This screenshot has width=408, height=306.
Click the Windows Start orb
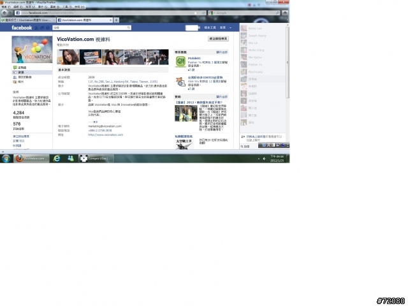point(6,158)
